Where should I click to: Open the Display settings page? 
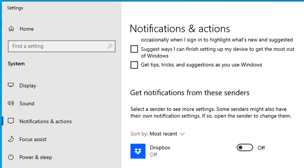click(x=28, y=86)
